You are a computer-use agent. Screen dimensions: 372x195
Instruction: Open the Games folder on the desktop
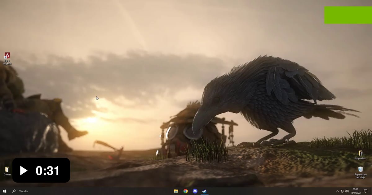click(7, 170)
